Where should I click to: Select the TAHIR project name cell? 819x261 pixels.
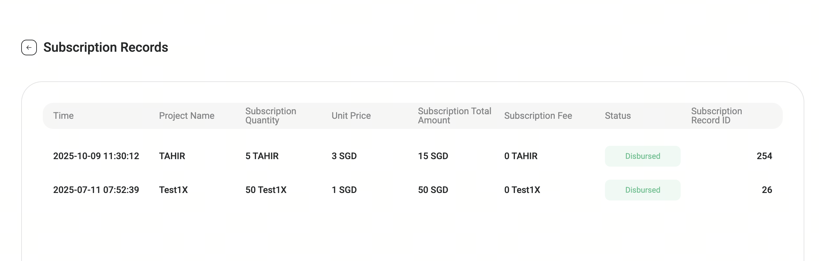[x=172, y=156]
